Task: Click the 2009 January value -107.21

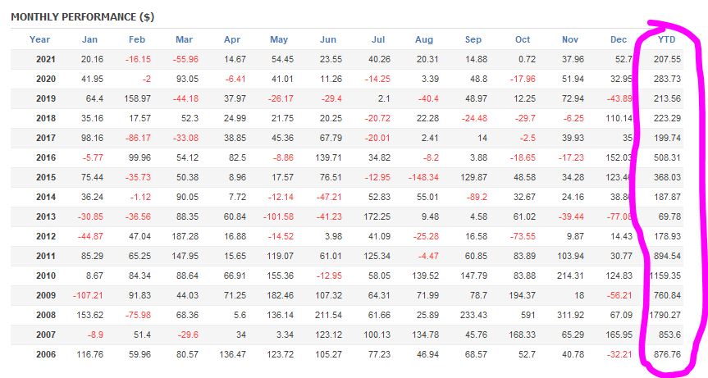Action: (86, 294)
